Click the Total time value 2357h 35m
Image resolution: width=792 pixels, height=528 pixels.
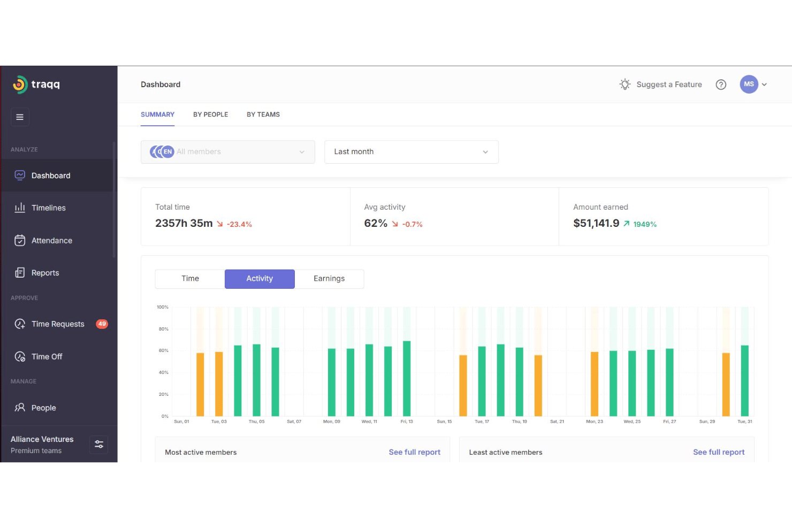[x=184, y=224]
